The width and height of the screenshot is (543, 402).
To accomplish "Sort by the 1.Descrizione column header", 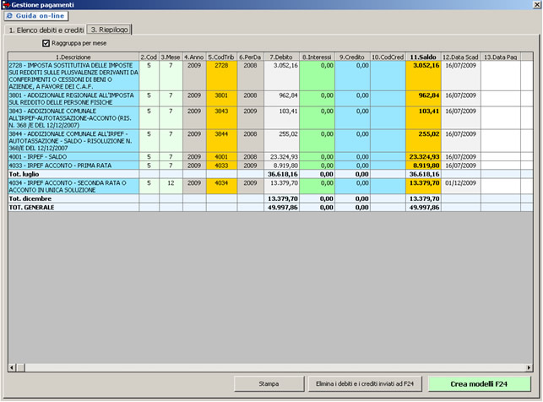I will (x=73, y=56).
